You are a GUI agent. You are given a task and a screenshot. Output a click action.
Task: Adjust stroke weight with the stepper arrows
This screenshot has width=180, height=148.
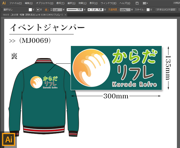51,10
